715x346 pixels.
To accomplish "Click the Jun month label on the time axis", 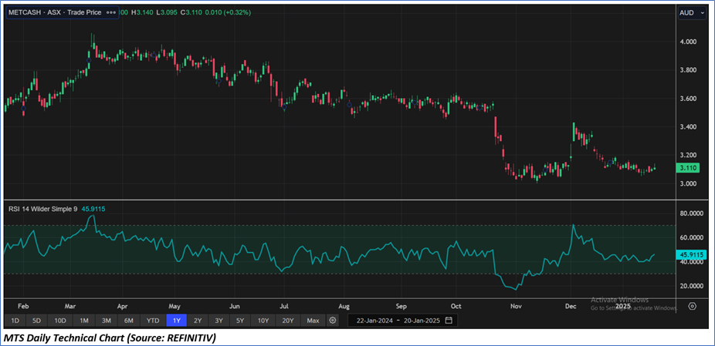I will (x=234, y=306).
